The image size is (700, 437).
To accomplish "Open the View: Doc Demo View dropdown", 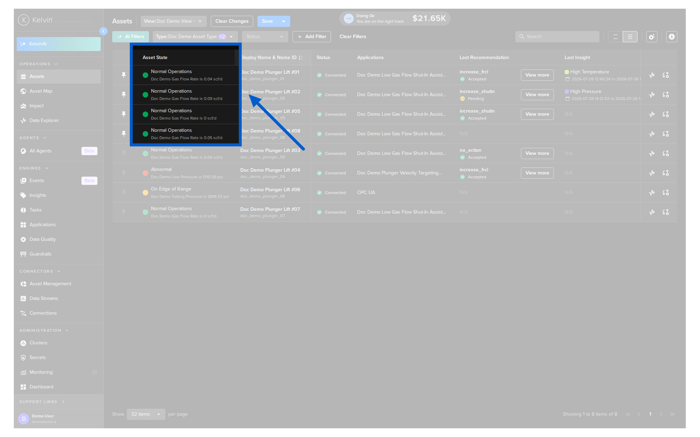I will coord(174,21).
